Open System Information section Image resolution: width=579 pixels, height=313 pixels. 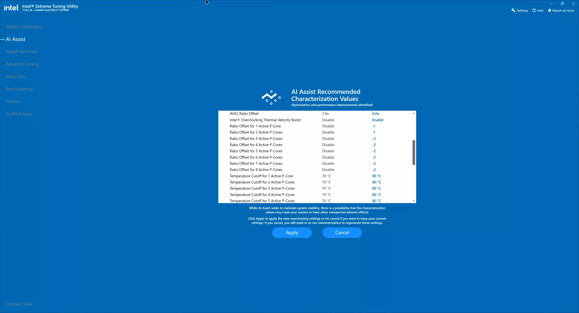24,27
